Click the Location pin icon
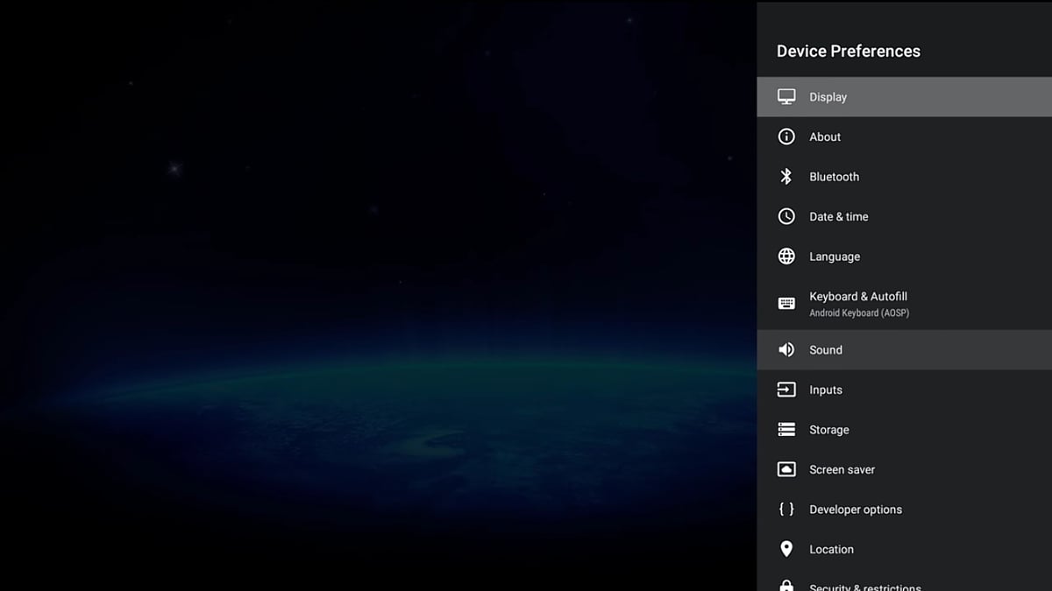The width and height of the screenshot is (1052, 591). [x=786, y=549]
